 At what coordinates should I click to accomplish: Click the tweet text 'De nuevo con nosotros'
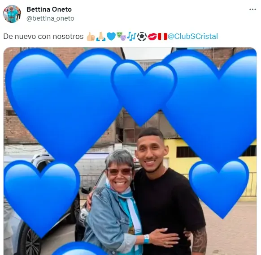[x=43, y=37]
